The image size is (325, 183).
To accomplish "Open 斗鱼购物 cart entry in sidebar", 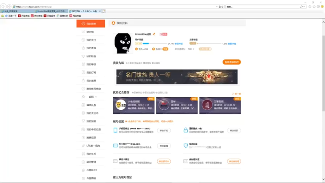I will (x=91, y=178).
